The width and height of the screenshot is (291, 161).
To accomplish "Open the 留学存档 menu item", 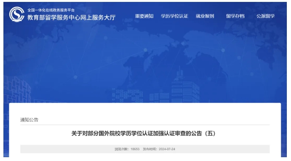I will (x=235, y=16).
